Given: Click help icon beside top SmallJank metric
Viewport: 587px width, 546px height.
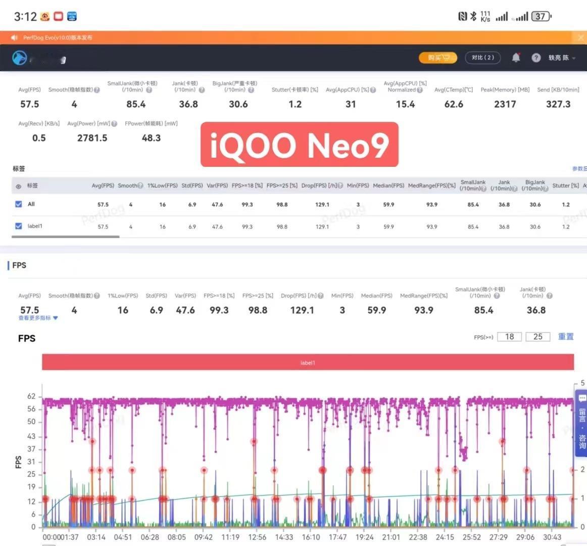Looking at the screenshot, I should (x=149, y=90).
